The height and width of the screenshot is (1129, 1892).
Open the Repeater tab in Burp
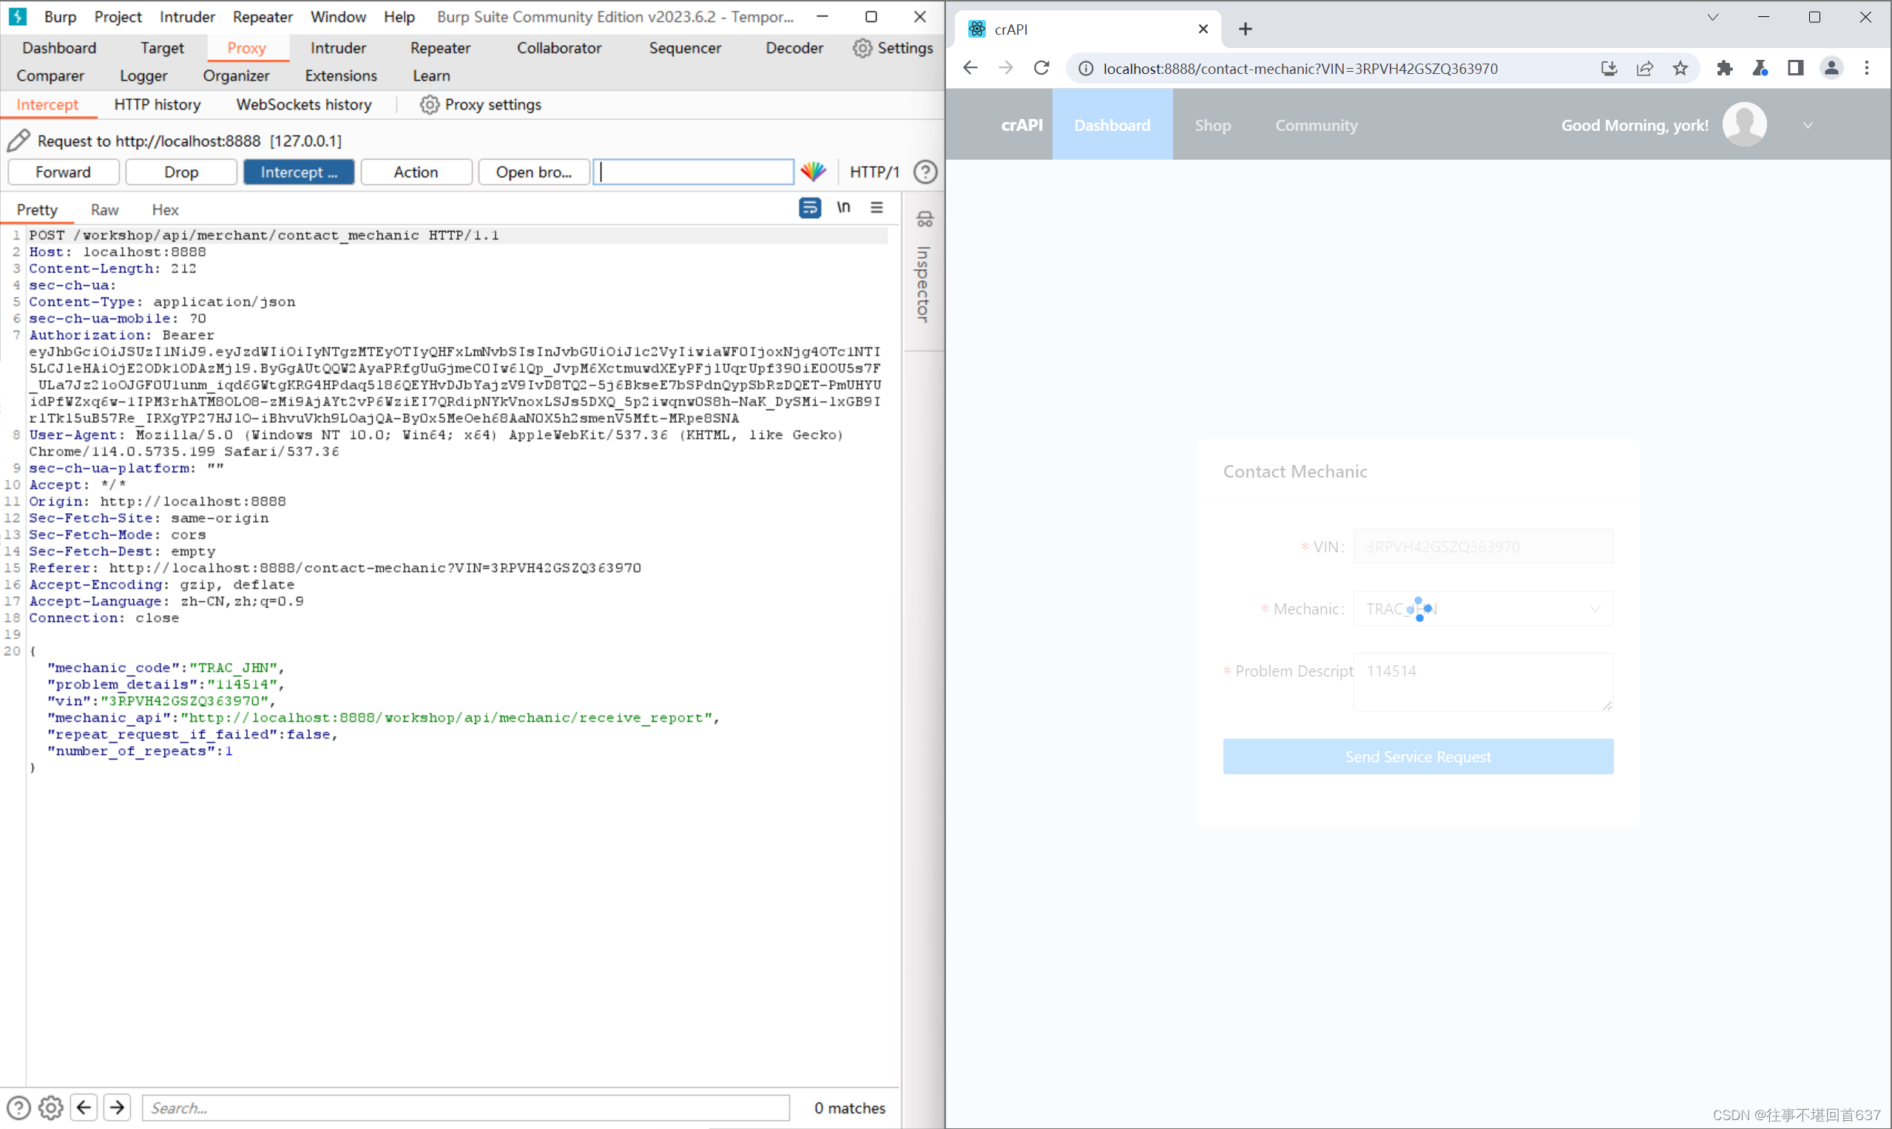[440, 48]
